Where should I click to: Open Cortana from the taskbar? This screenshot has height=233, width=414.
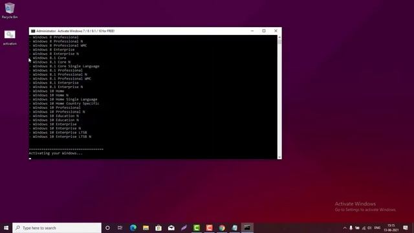pyautogui.click(x=107, y=228)
